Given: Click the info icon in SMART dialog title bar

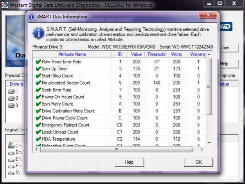Looking at the screenshot, I should pyautogui.click(x=31, y=17).
